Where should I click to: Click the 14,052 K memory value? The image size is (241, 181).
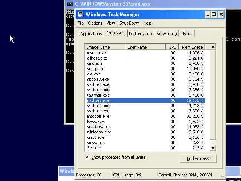point(195,127)
